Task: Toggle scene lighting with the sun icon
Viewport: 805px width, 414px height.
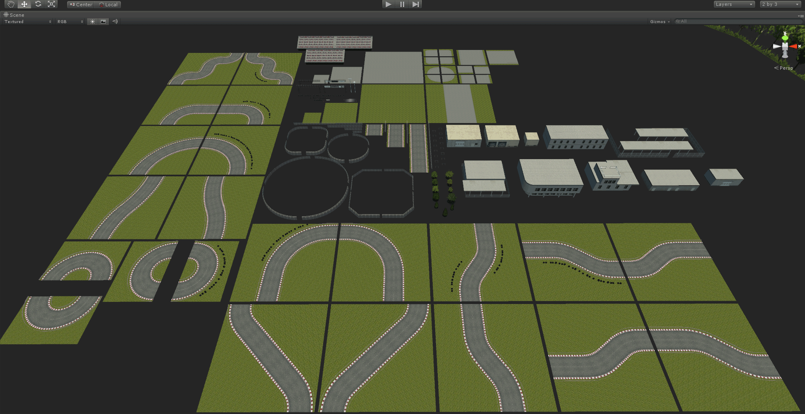Action: coord(92,21)
